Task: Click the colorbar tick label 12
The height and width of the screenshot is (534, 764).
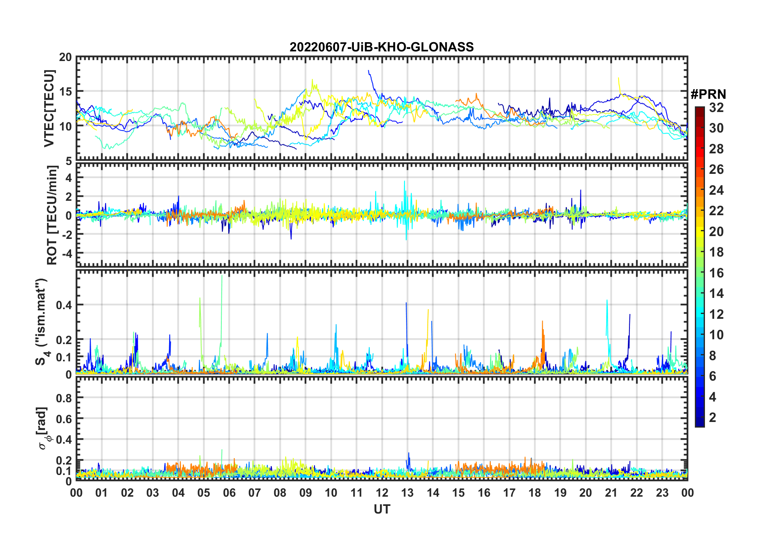Action: click(716, 314)
